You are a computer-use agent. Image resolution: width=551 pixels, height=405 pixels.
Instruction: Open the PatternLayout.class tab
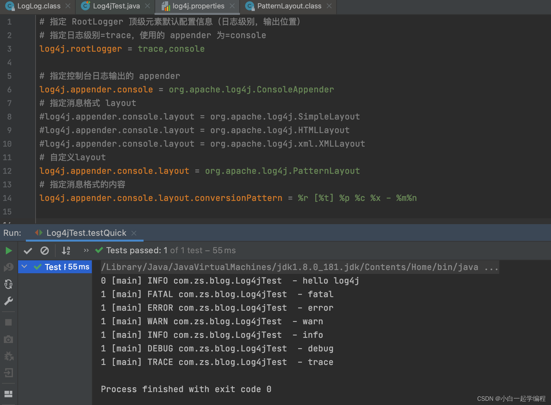point(289,6)
